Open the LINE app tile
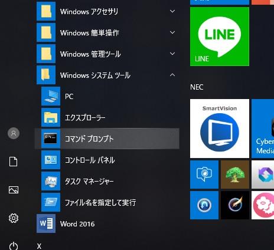Image resolution: width=274 pixels, height=250 pixels. 220,37
